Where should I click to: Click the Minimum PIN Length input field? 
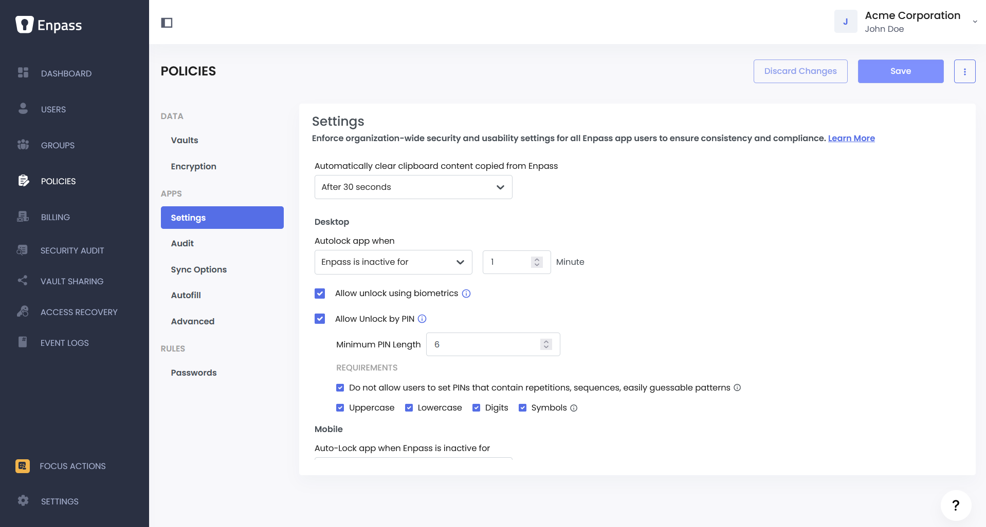coord(493,344)
